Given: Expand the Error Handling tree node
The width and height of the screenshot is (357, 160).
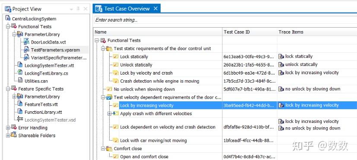Looking at the screenshot, I should point(8,128).
